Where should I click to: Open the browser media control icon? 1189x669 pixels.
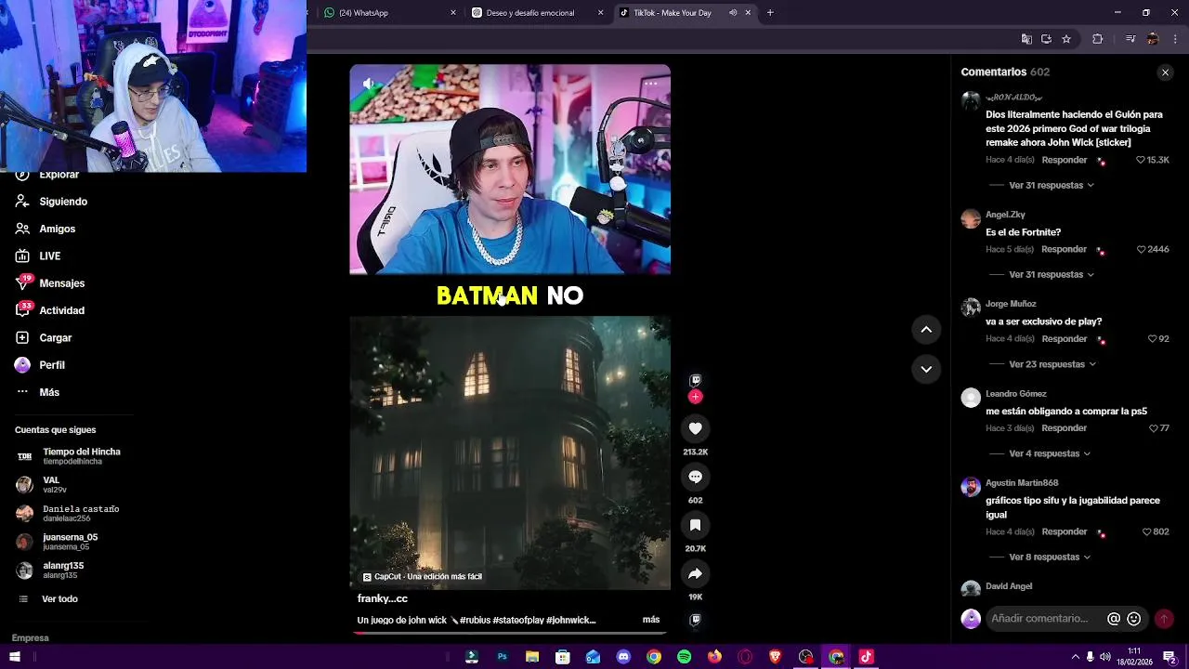click(x=1130, y=39)
